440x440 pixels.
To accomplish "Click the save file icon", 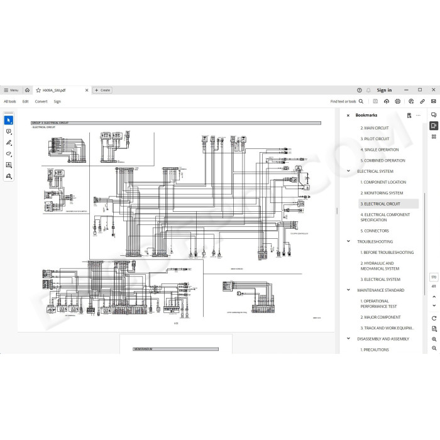I will pos(375,101).
